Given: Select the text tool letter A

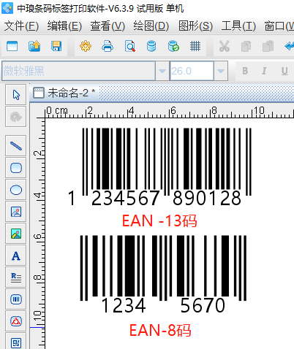Looking at the screenshot, I should 16,256.
